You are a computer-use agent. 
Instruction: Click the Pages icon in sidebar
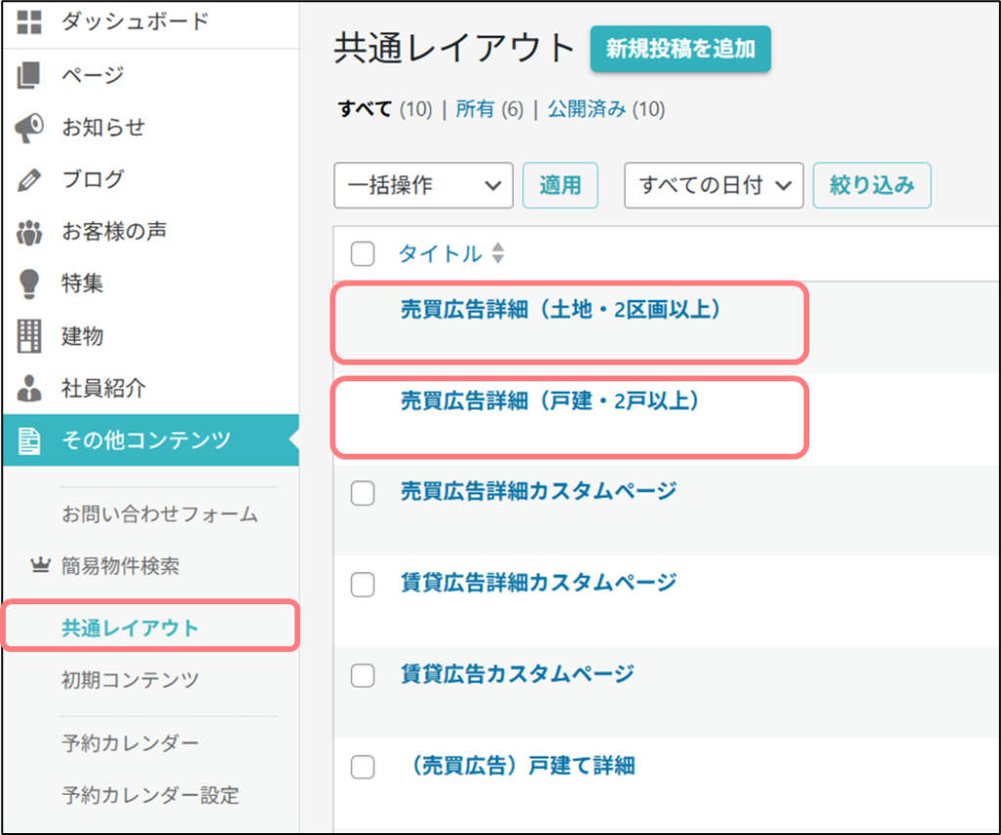(30, 75)
